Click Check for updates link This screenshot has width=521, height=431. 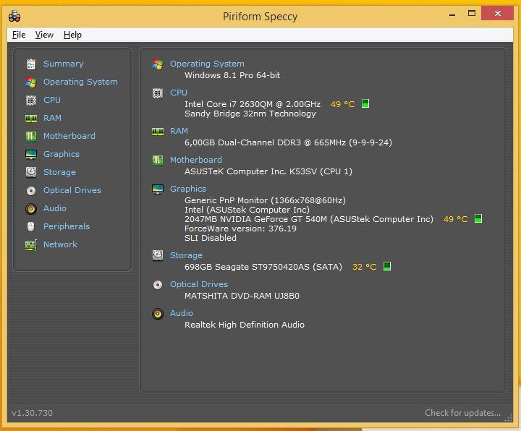[462, 413]
